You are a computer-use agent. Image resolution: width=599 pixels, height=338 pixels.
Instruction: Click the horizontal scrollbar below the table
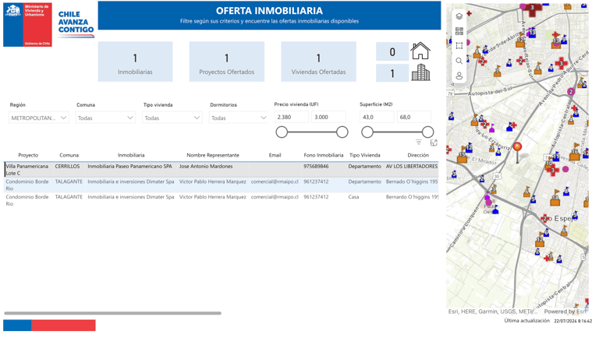[112, 313]
